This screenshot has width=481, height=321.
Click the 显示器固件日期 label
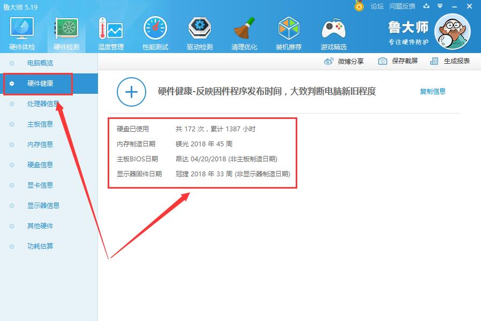[139, 174]
